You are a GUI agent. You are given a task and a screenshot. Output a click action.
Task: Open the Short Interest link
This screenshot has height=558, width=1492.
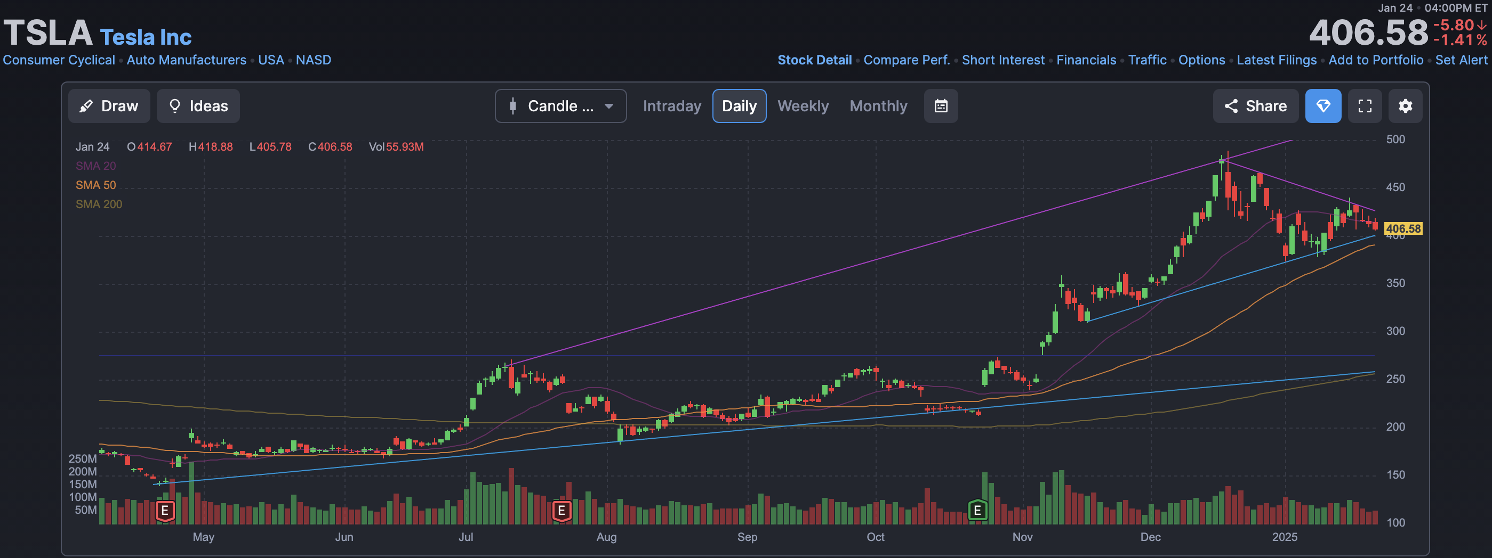click(x=1003, y=60)
